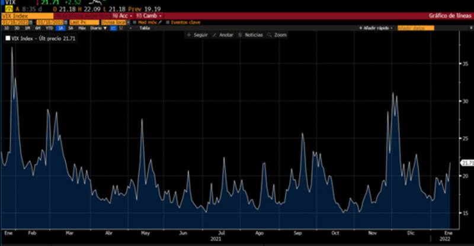Toggle the Med móv checkbox
Viewport: 474px width, 246px height.
(x=134, y=22)
